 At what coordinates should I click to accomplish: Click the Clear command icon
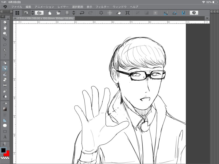101,13
